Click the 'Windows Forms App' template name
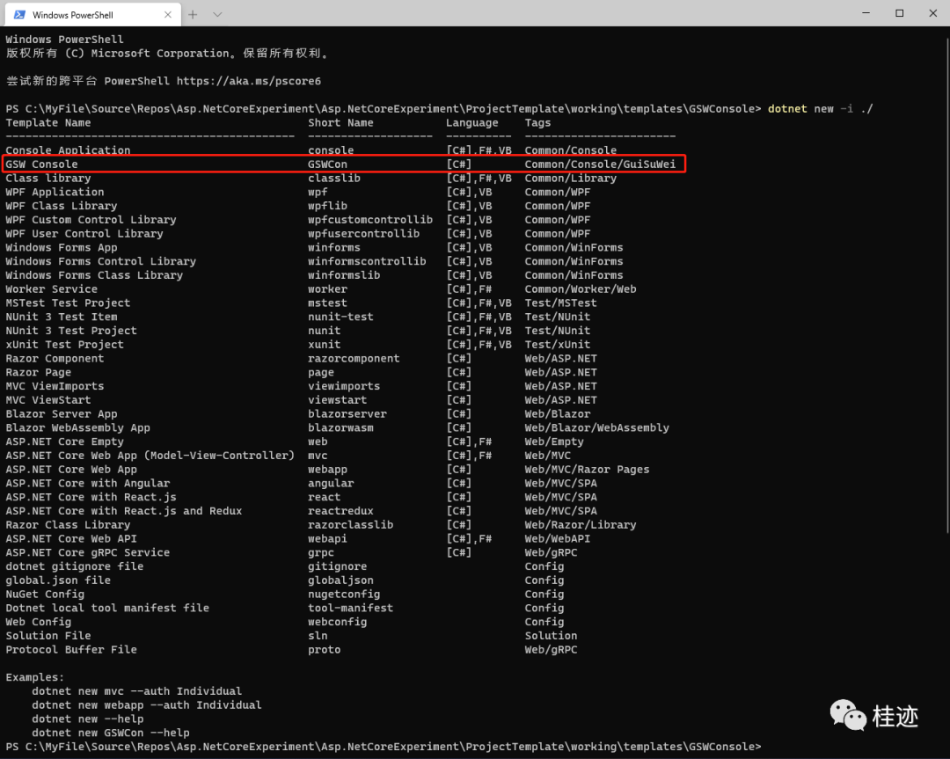This screenshot has width=950, height=759. 62,248
